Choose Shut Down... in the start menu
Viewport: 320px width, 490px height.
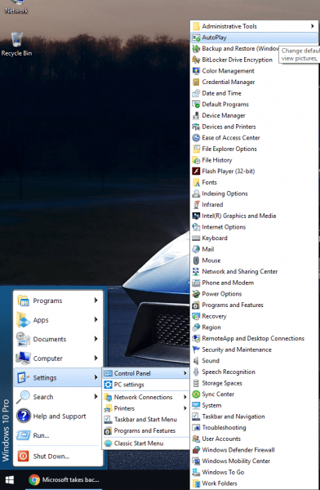tap(58, 457)
